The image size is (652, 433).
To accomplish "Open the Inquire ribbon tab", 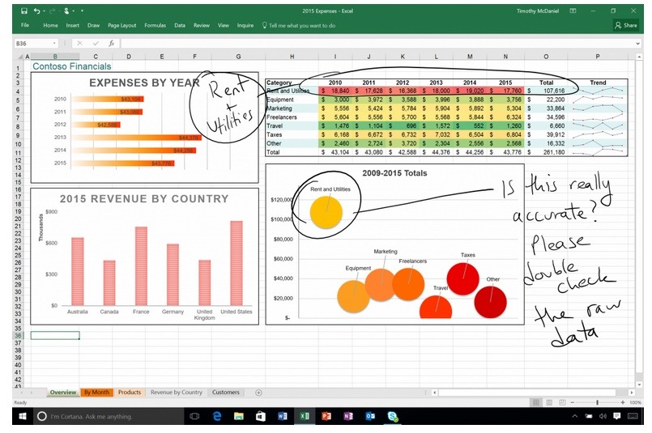I will click(x=245, y=25).
